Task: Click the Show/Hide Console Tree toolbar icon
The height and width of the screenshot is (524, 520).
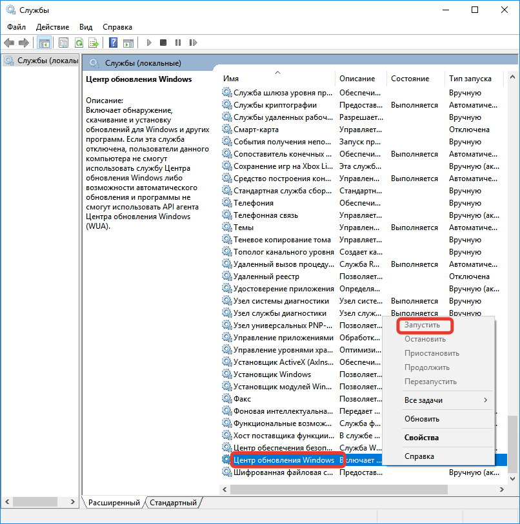Action: pyautogui.click(x=44, y=43)
